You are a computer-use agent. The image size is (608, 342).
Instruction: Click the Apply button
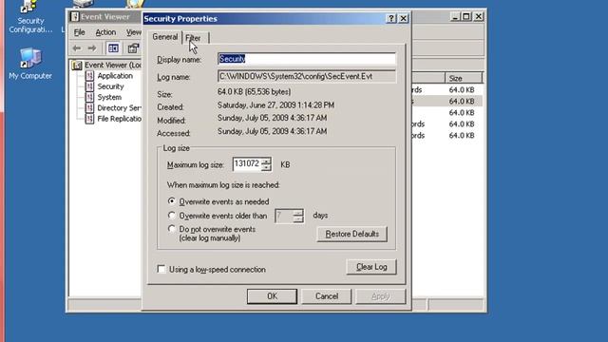click(380, 296)
